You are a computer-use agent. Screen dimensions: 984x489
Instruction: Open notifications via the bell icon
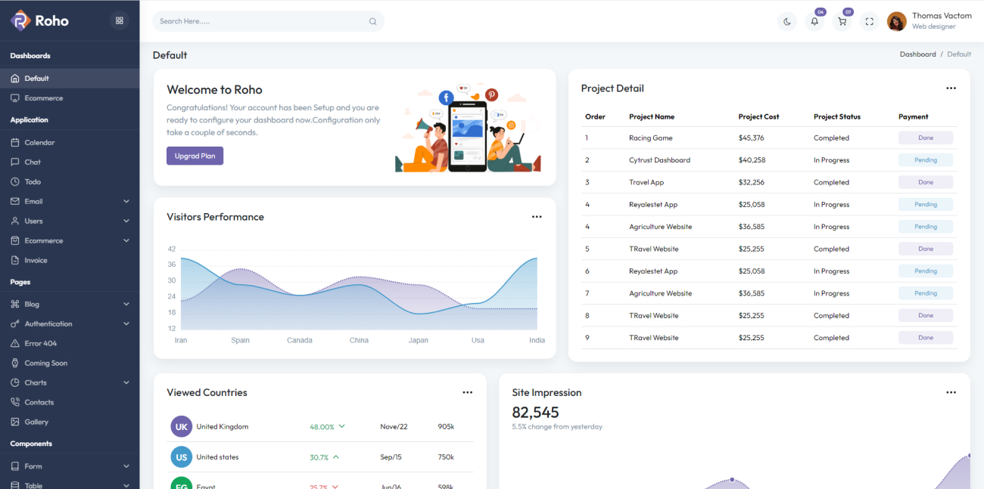click(814, 21)
